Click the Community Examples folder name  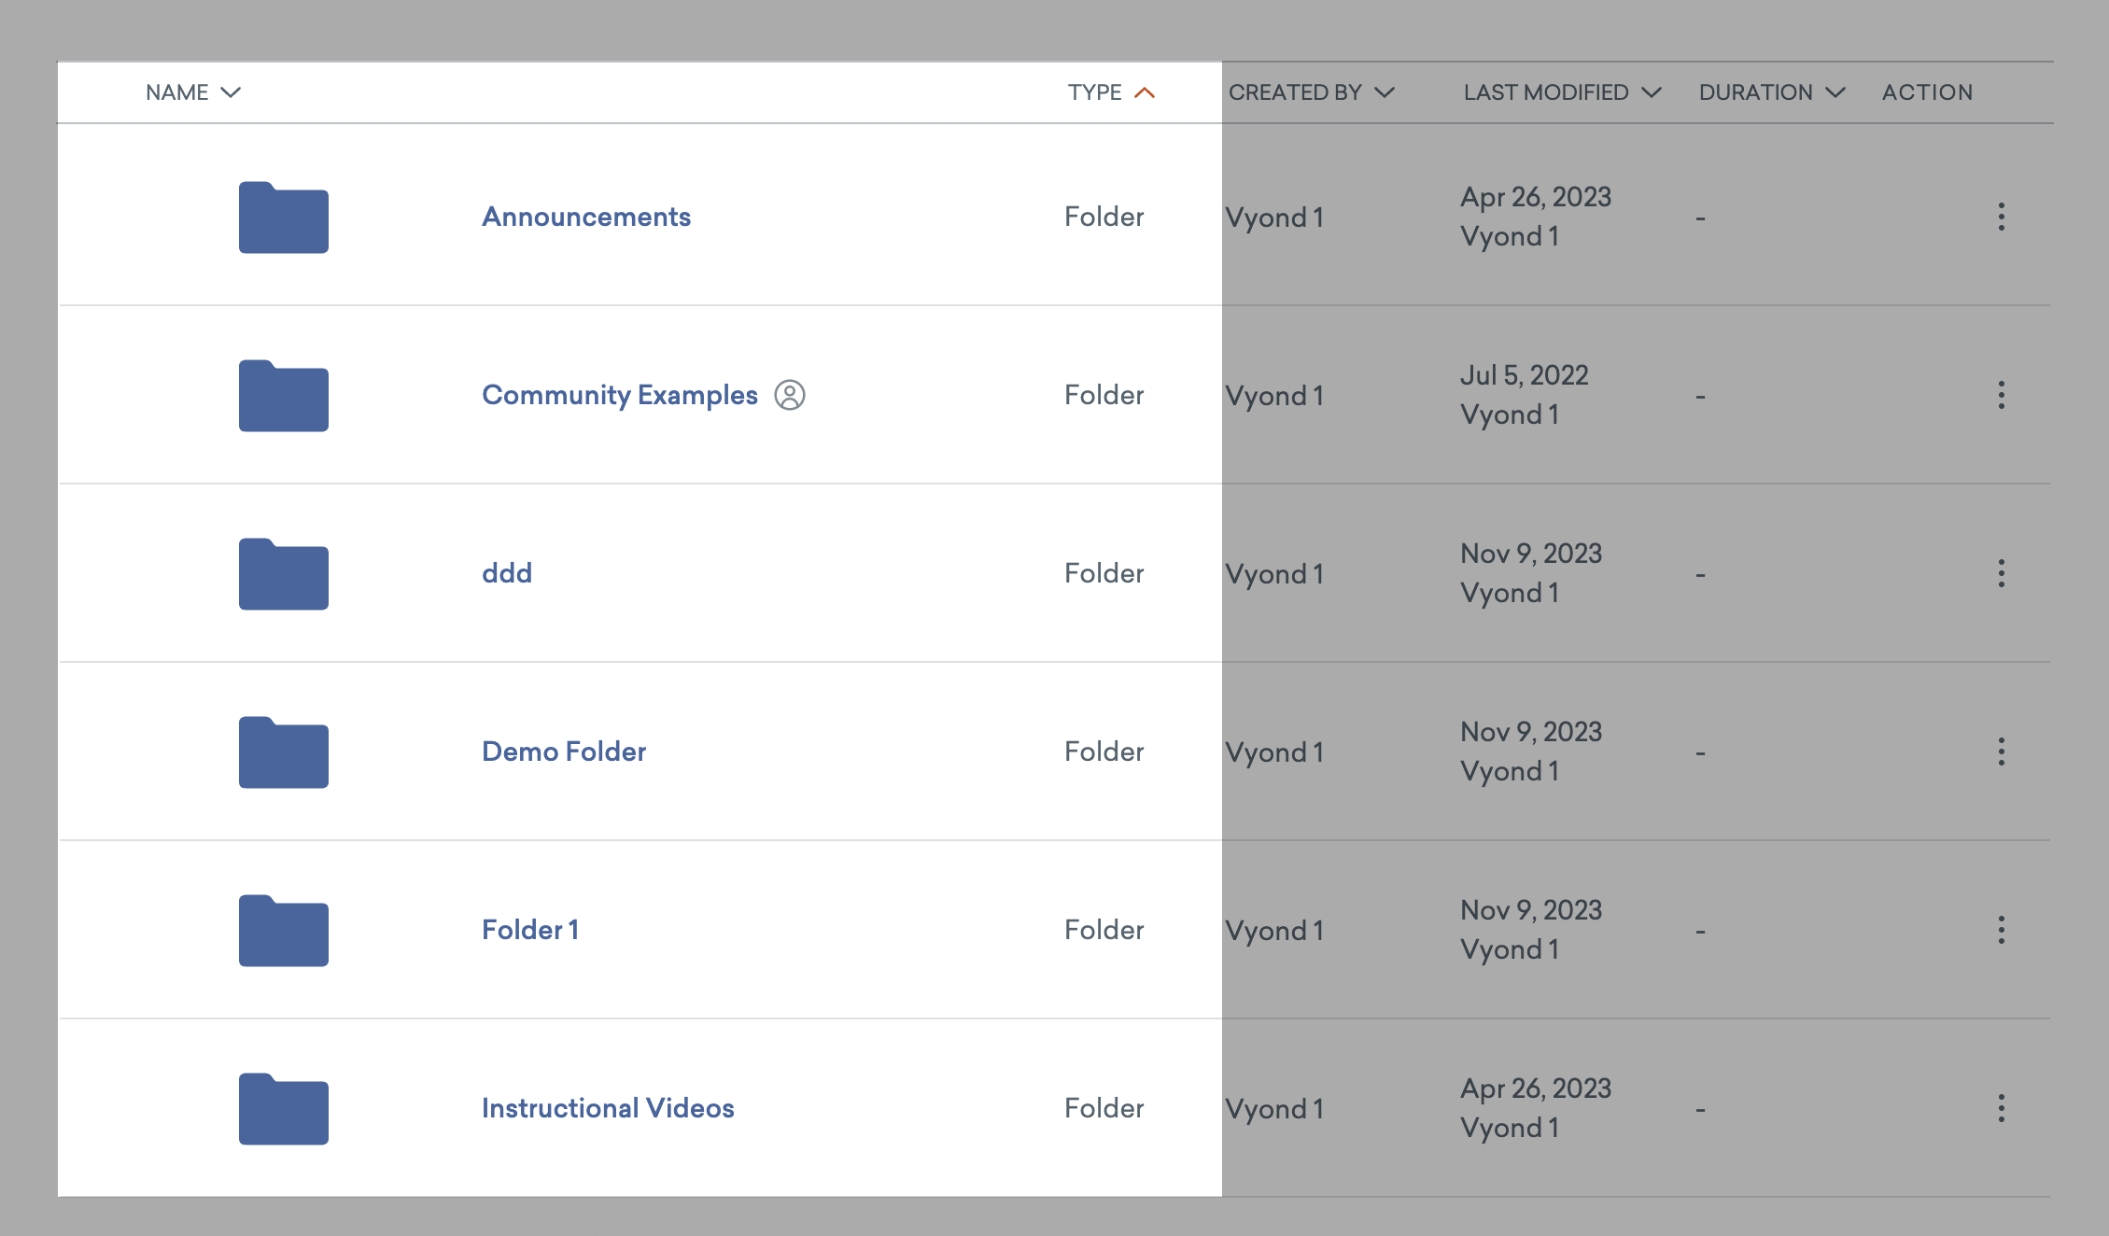[x=619, y=395]
